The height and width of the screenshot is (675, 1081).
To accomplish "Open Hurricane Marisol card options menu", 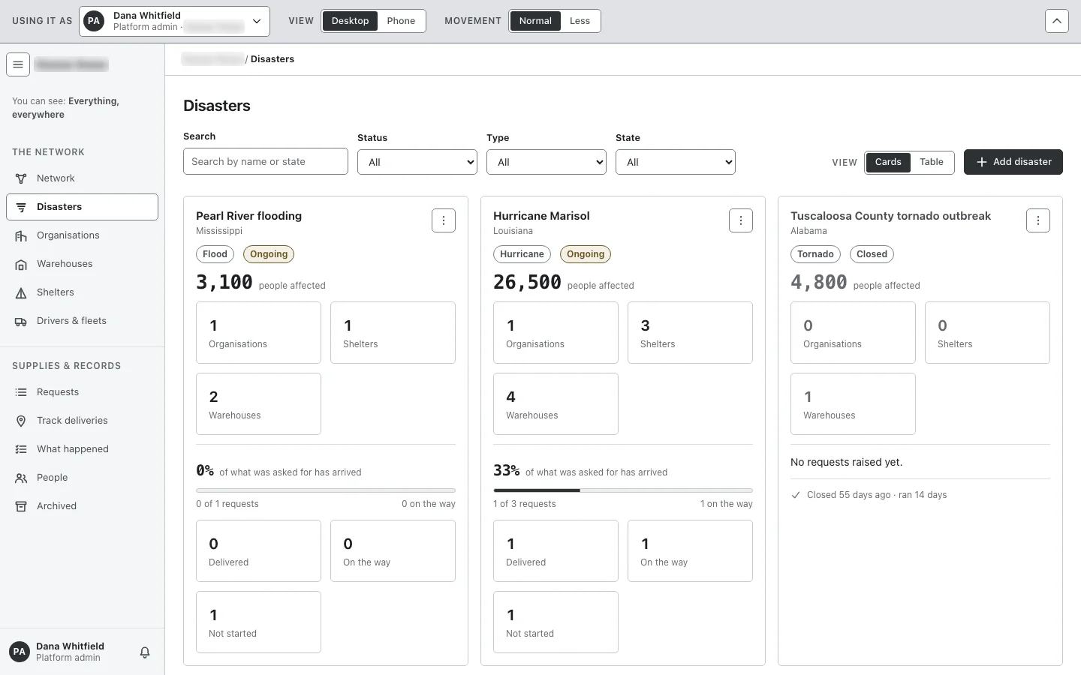I will pyautogui.click(x=741, y=220).
